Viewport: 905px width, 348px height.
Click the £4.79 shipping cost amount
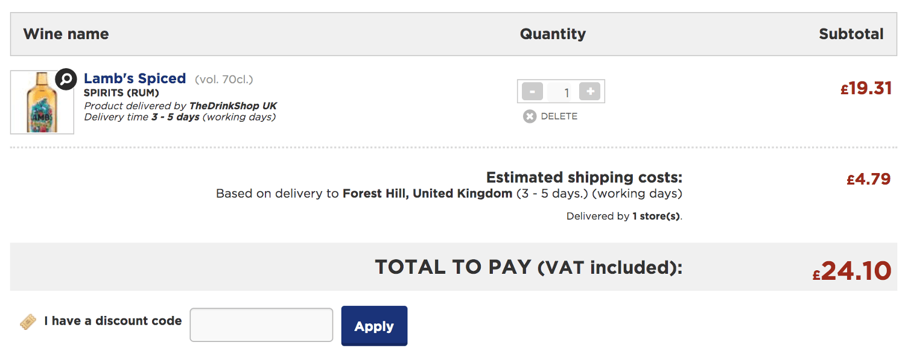868,179
